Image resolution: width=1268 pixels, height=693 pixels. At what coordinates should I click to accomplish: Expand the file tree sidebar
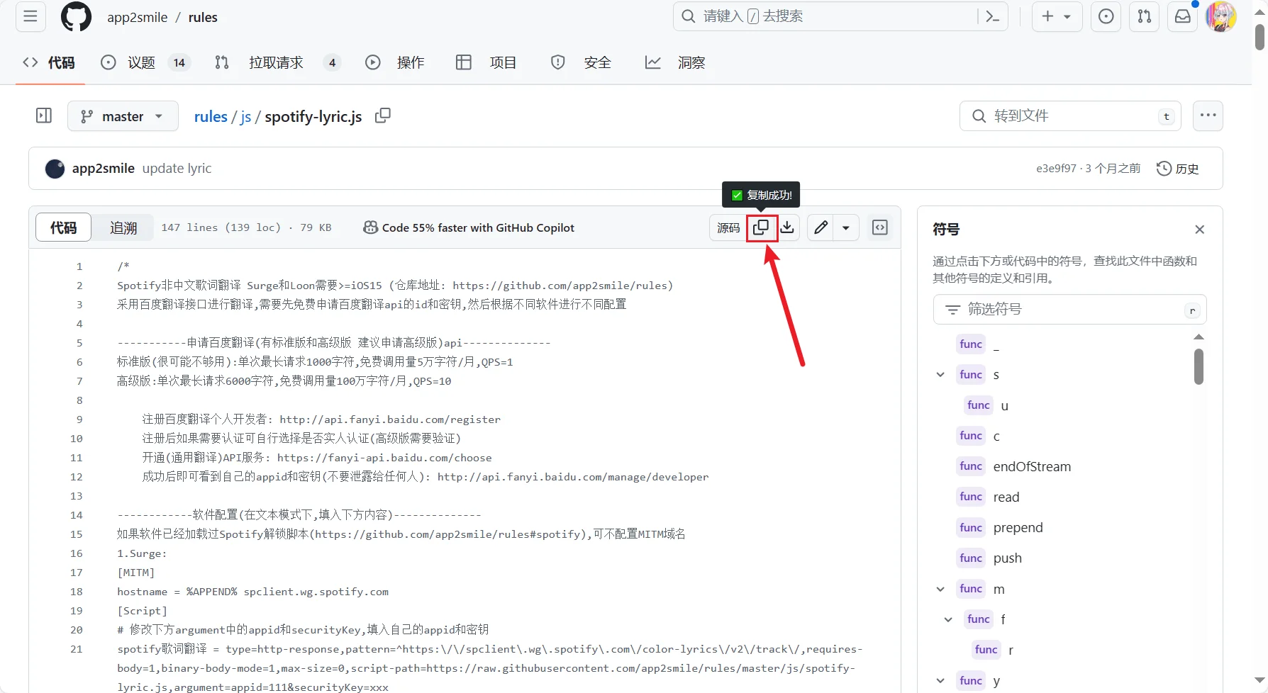[44, 115]
